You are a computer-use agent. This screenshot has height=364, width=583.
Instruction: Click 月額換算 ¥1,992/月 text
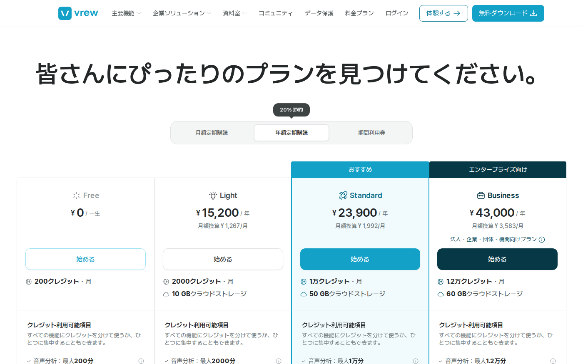(x=360, y=226)
